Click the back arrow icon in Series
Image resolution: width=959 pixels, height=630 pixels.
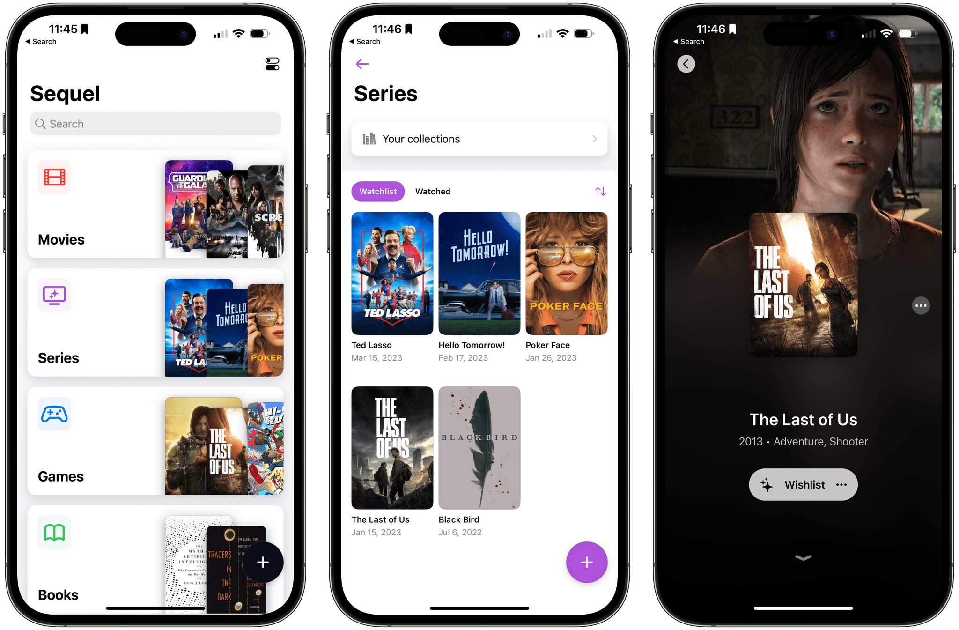(x=362, y=64)
